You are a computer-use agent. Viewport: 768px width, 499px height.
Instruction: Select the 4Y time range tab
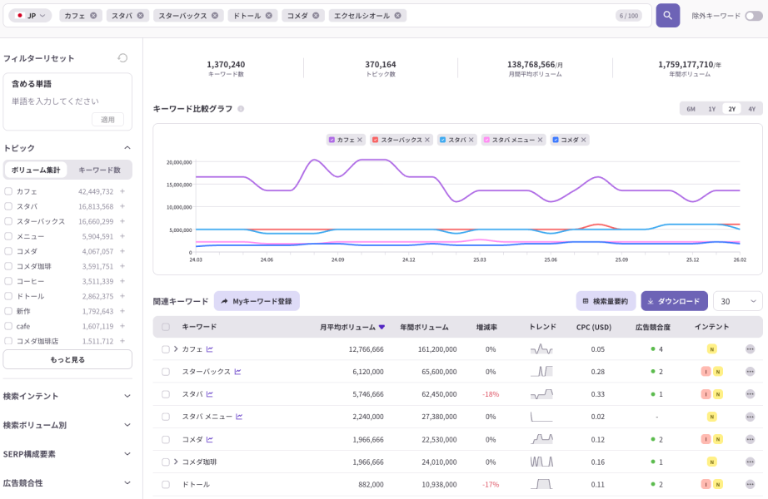click(x=751, y=109)
